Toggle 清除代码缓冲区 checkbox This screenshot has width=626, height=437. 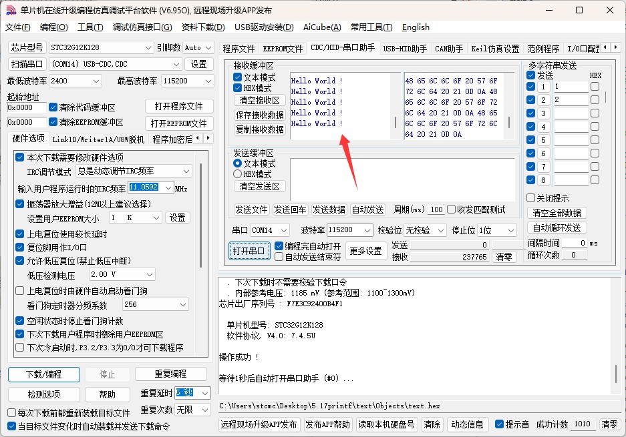click(x=53, y=107)
